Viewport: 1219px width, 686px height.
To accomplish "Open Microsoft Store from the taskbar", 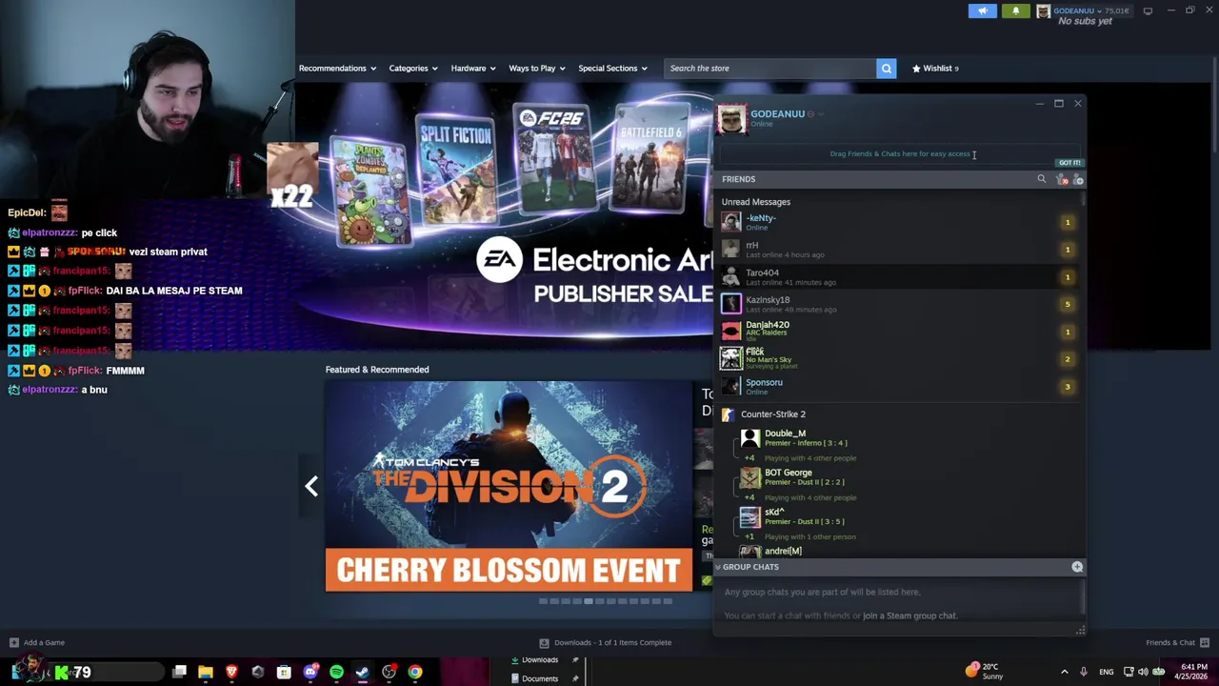I will [x=284, y=673].
